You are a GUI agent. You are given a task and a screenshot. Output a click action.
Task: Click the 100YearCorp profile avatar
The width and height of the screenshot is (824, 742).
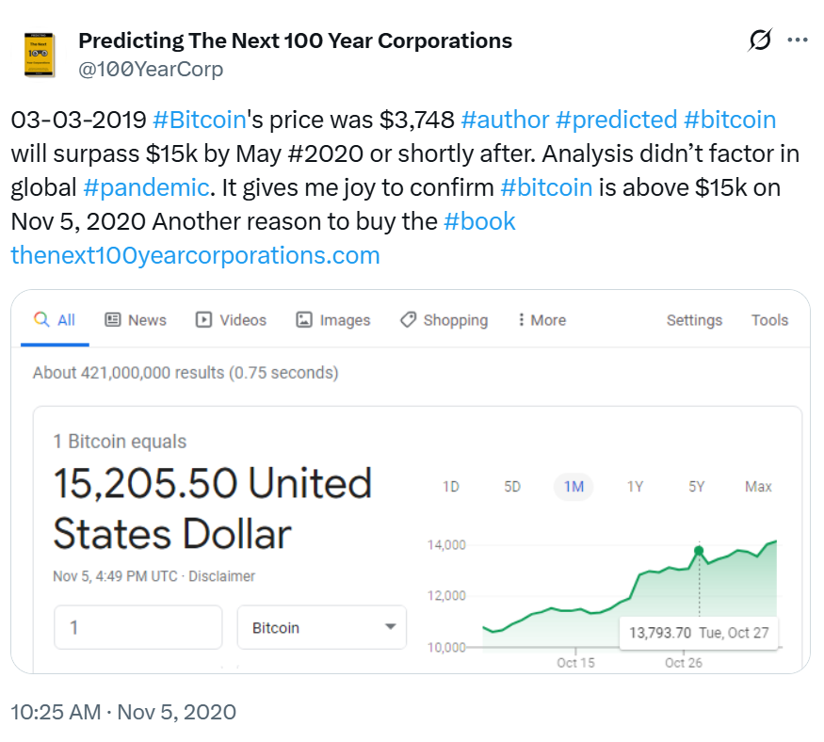click(x=38, y=55)
